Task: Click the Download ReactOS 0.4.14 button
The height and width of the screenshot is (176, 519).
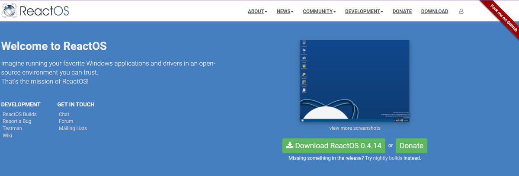Action: point(333,146)
